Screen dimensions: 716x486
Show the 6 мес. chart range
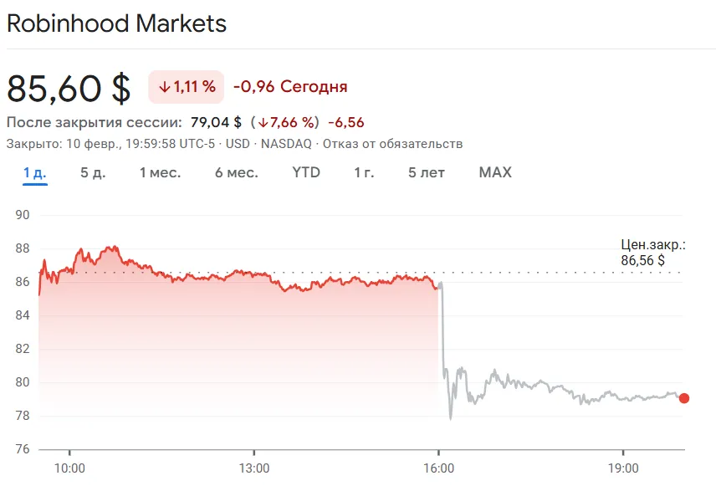tap(236, 172)
